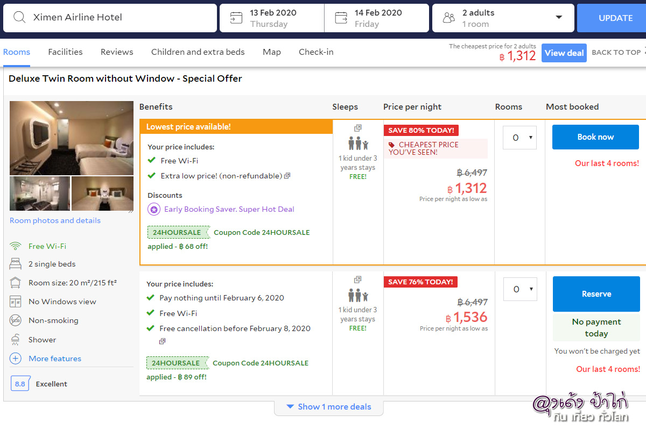Expand Show 1 more deals
646x430 pixels.
pyautogui.click(x=329, y=407)
